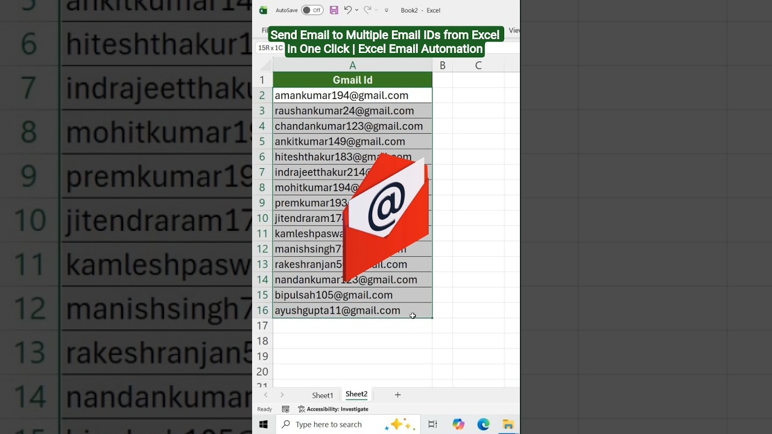Click the taskbar search box
The width and height of the screenshot is (772, 434).
point(347,424)
